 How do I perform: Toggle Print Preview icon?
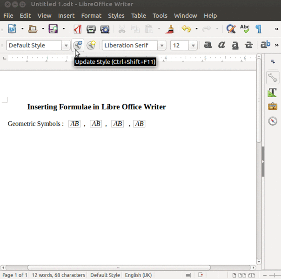pos(105,29)
